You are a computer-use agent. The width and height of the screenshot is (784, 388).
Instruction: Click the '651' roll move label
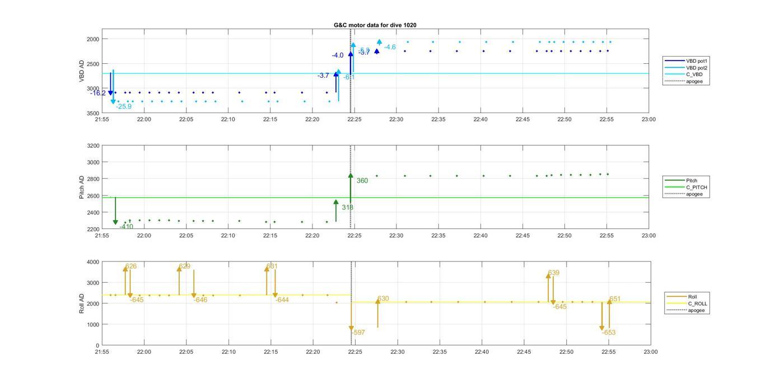[615, 299]
